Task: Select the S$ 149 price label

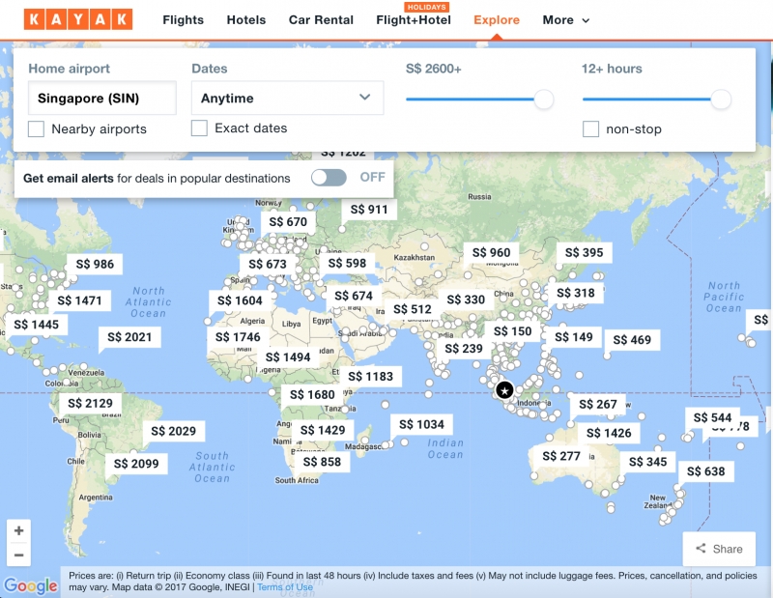Action: [x=574, y=337]
